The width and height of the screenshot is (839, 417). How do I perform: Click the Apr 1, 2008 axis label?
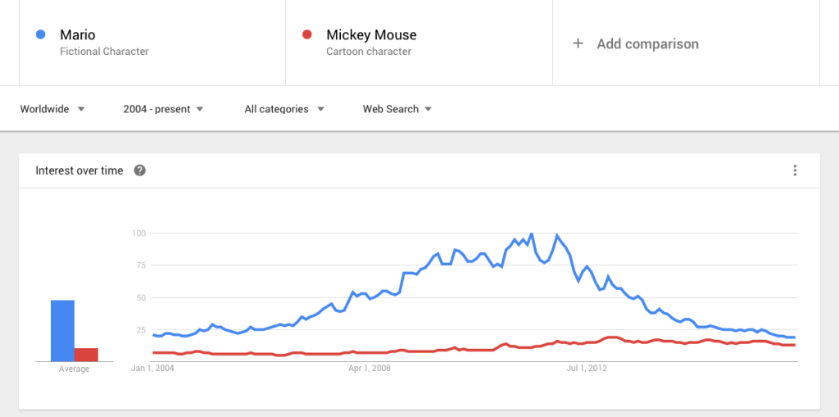coord(370,369)
